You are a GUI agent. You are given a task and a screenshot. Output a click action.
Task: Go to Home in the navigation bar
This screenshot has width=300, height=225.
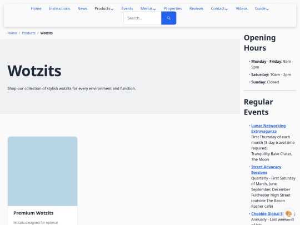pyautogui.click(x=36, y=8)
